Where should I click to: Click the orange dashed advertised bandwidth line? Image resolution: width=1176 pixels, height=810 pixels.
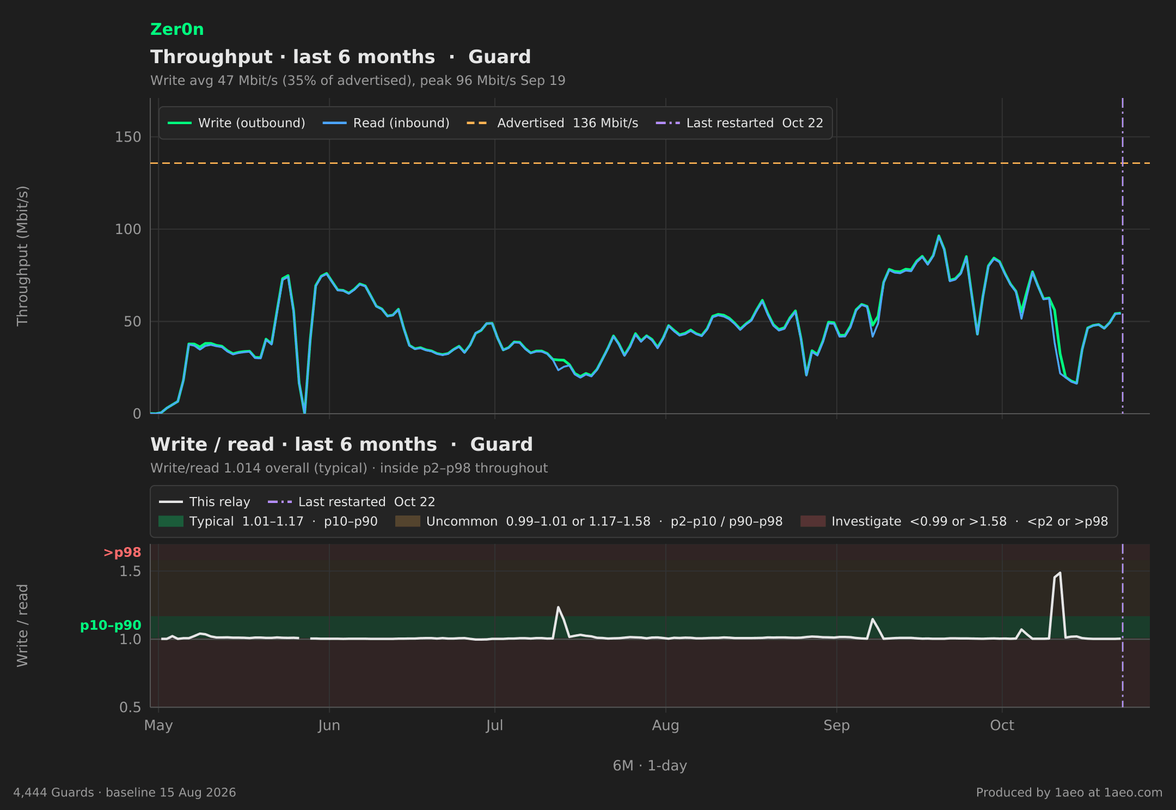tap(650, 163)
